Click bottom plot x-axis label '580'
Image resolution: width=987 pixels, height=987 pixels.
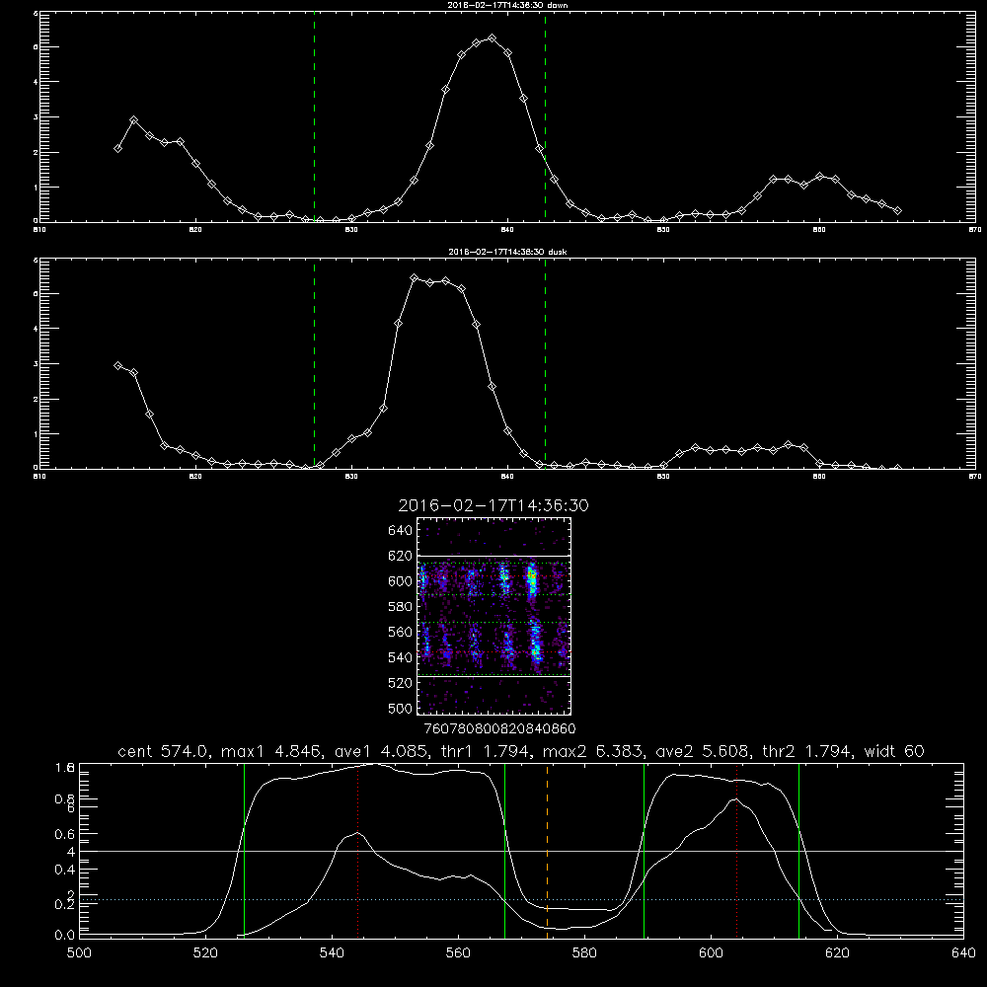584,953
